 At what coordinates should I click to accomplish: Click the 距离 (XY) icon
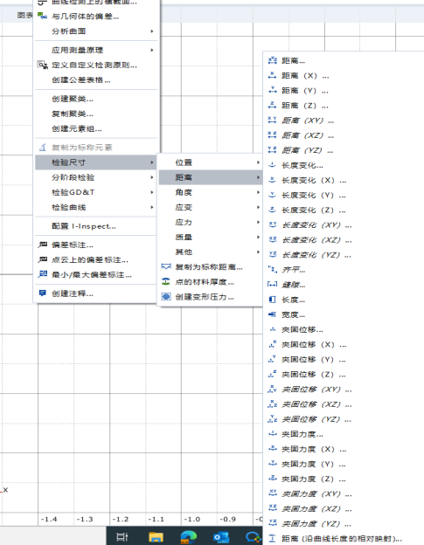point(273,121)
